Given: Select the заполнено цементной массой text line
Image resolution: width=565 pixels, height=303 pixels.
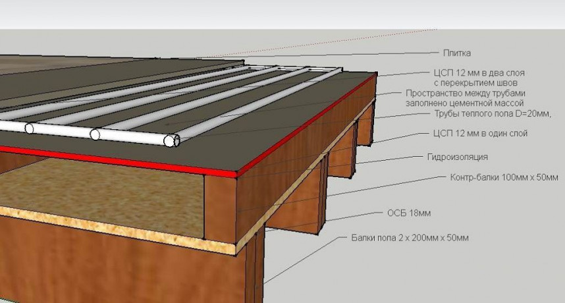Looking at the screenshot, I should 464,103.
